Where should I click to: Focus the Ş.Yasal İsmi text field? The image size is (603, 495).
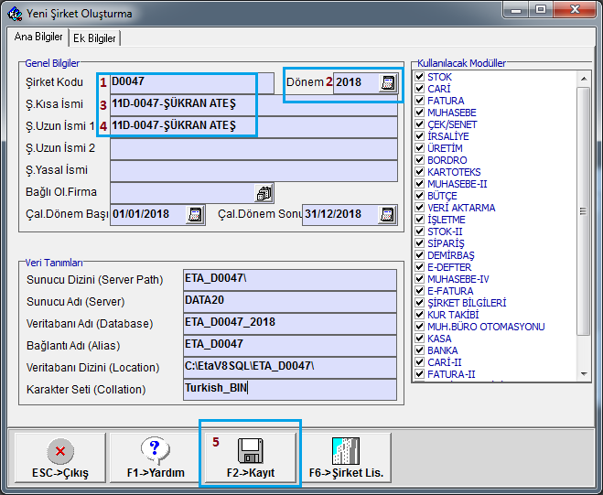(253, 170)
